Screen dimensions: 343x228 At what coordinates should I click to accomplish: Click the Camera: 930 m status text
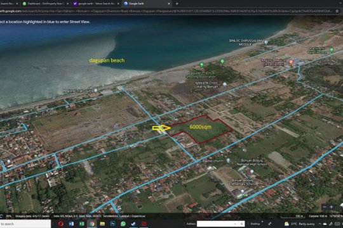point(318,216)
